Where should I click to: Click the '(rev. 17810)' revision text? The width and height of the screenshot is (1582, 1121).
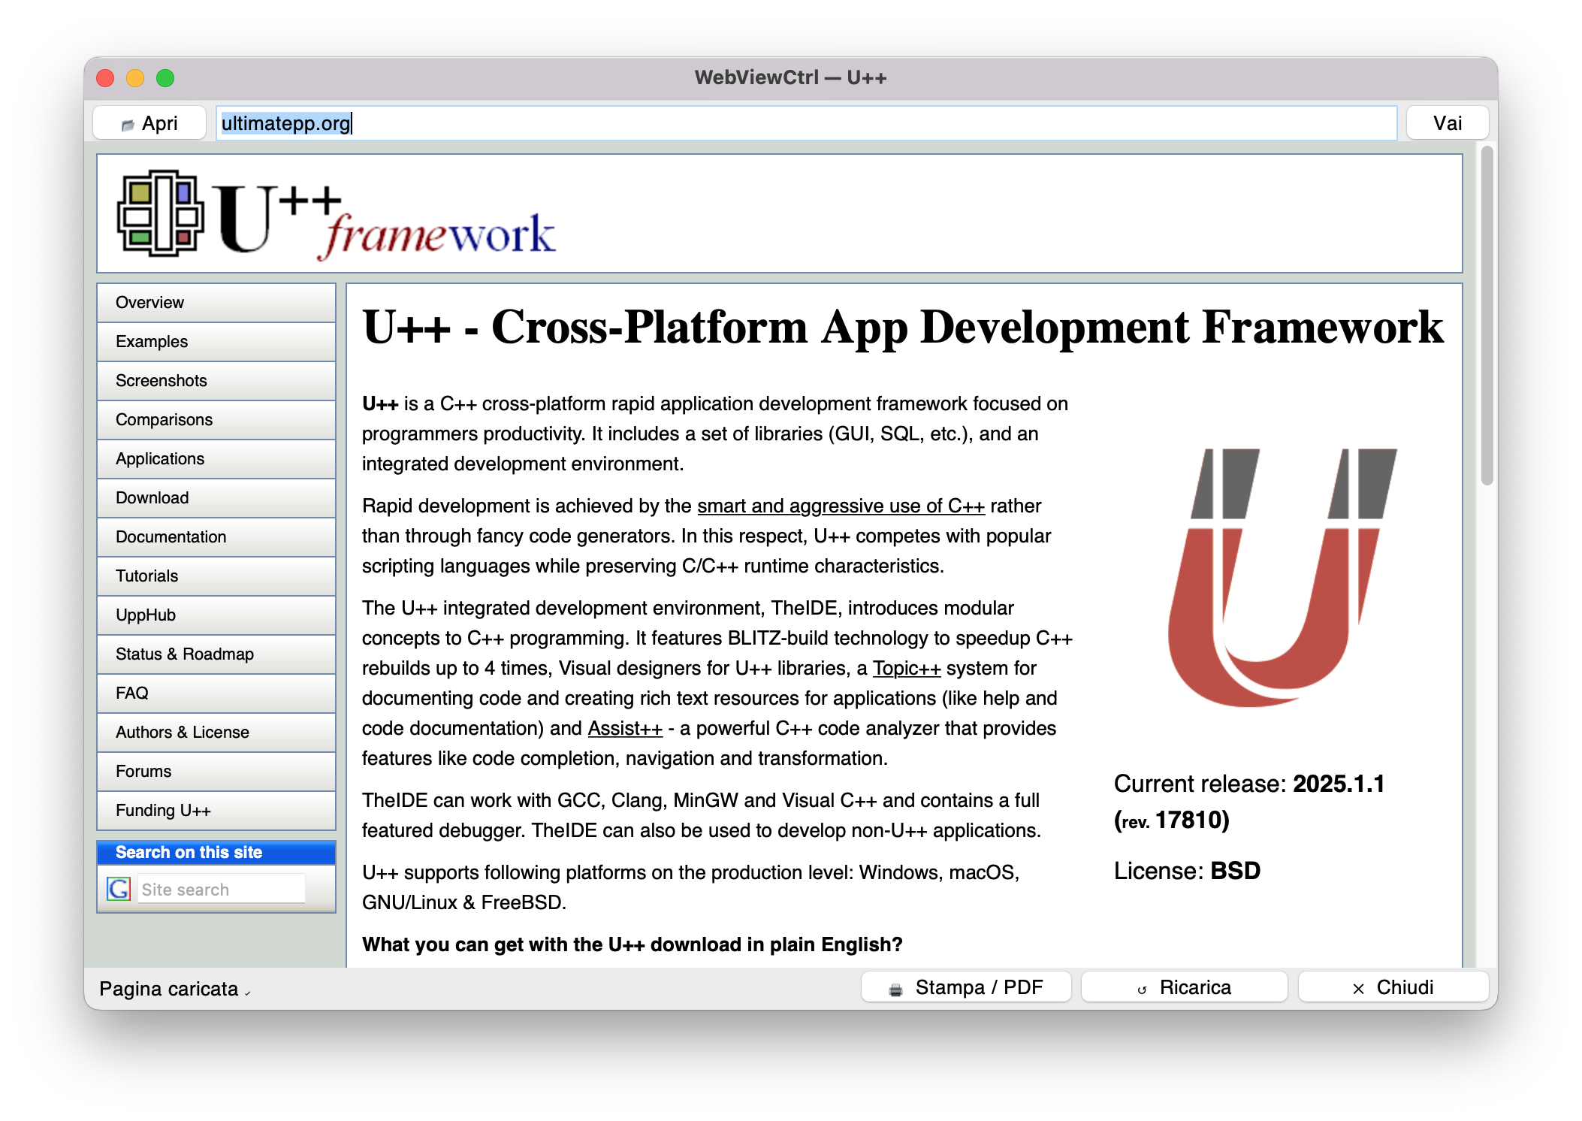[1171, 820]
